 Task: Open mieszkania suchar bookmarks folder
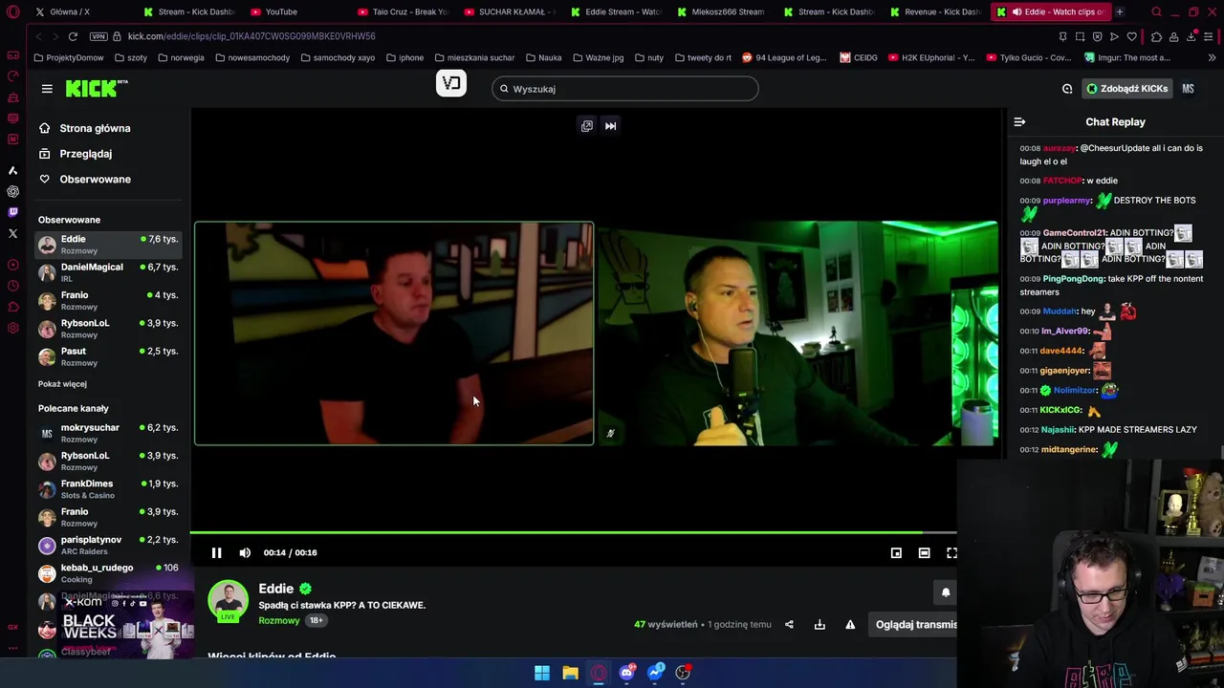click(x=474, y=57)
